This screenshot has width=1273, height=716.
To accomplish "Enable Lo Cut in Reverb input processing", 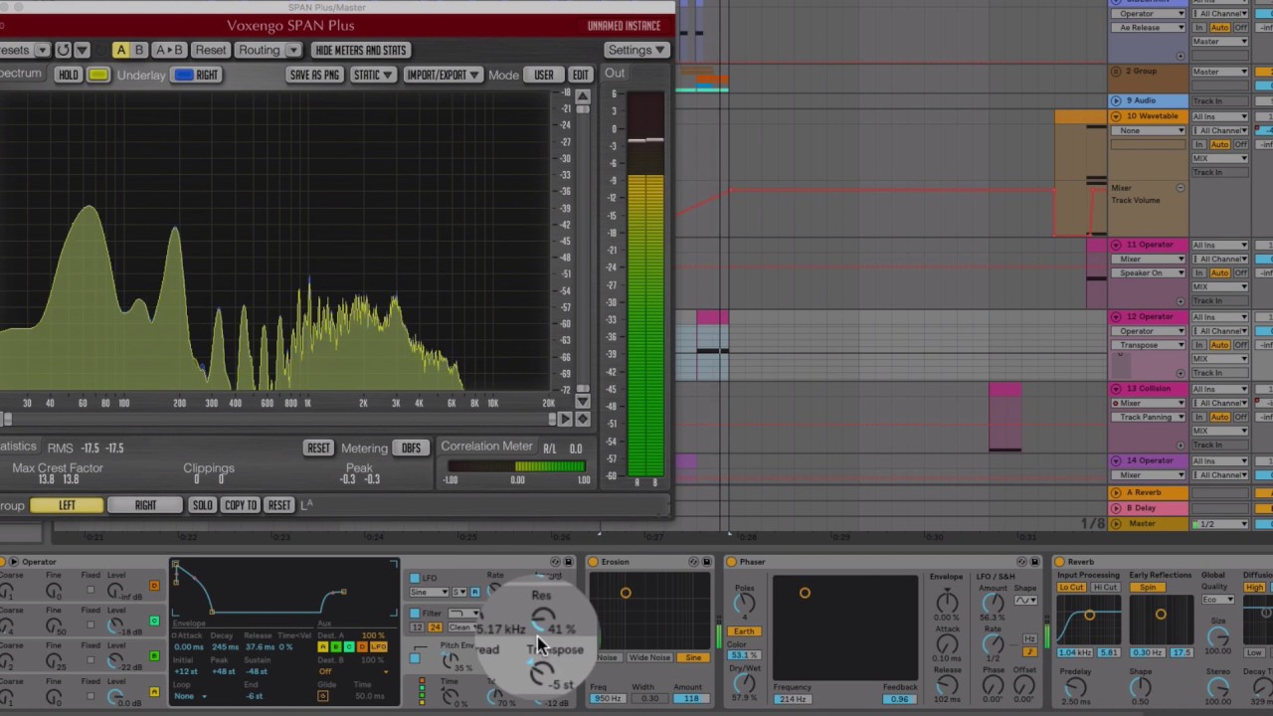I will pos(1071,588).
